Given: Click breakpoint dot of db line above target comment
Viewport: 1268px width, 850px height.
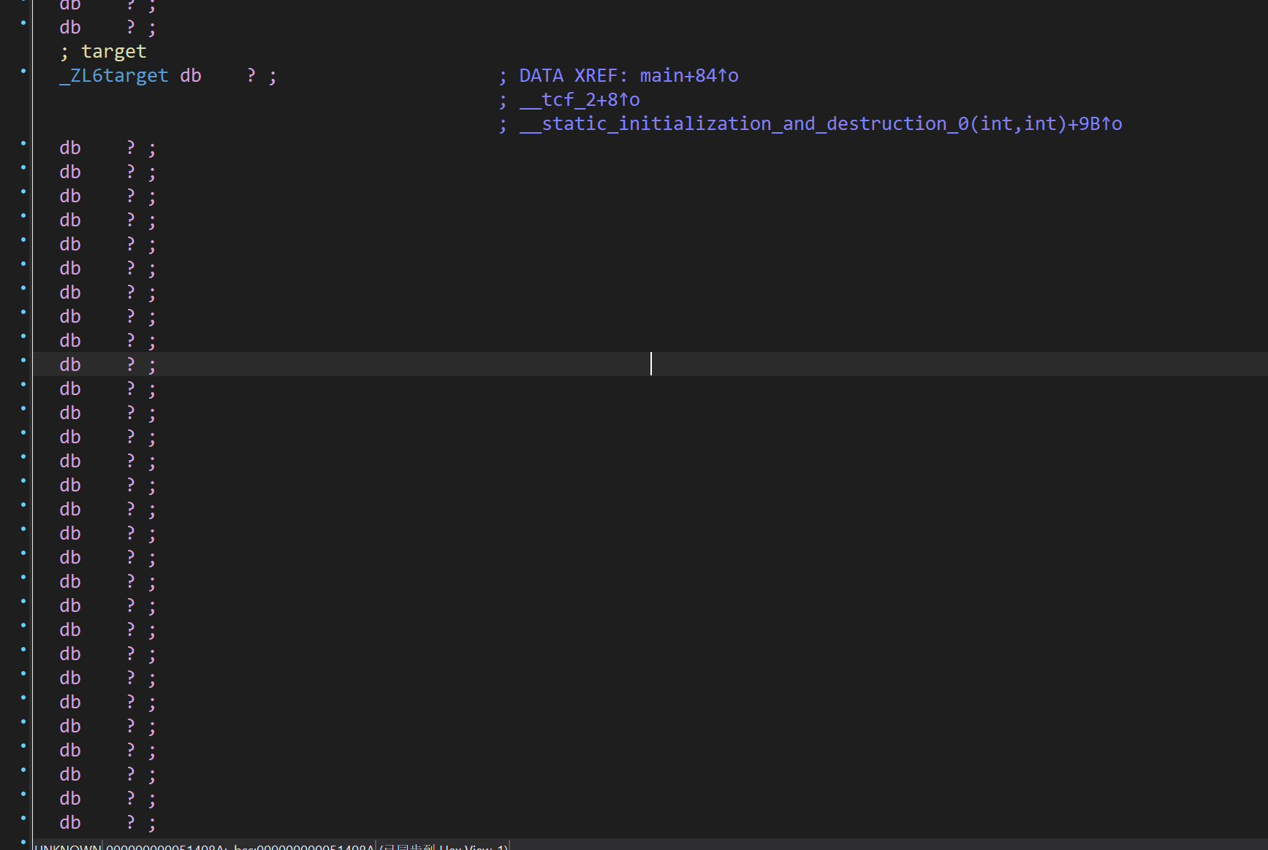Looking at the screenshot, I should [x=23, y=23].
